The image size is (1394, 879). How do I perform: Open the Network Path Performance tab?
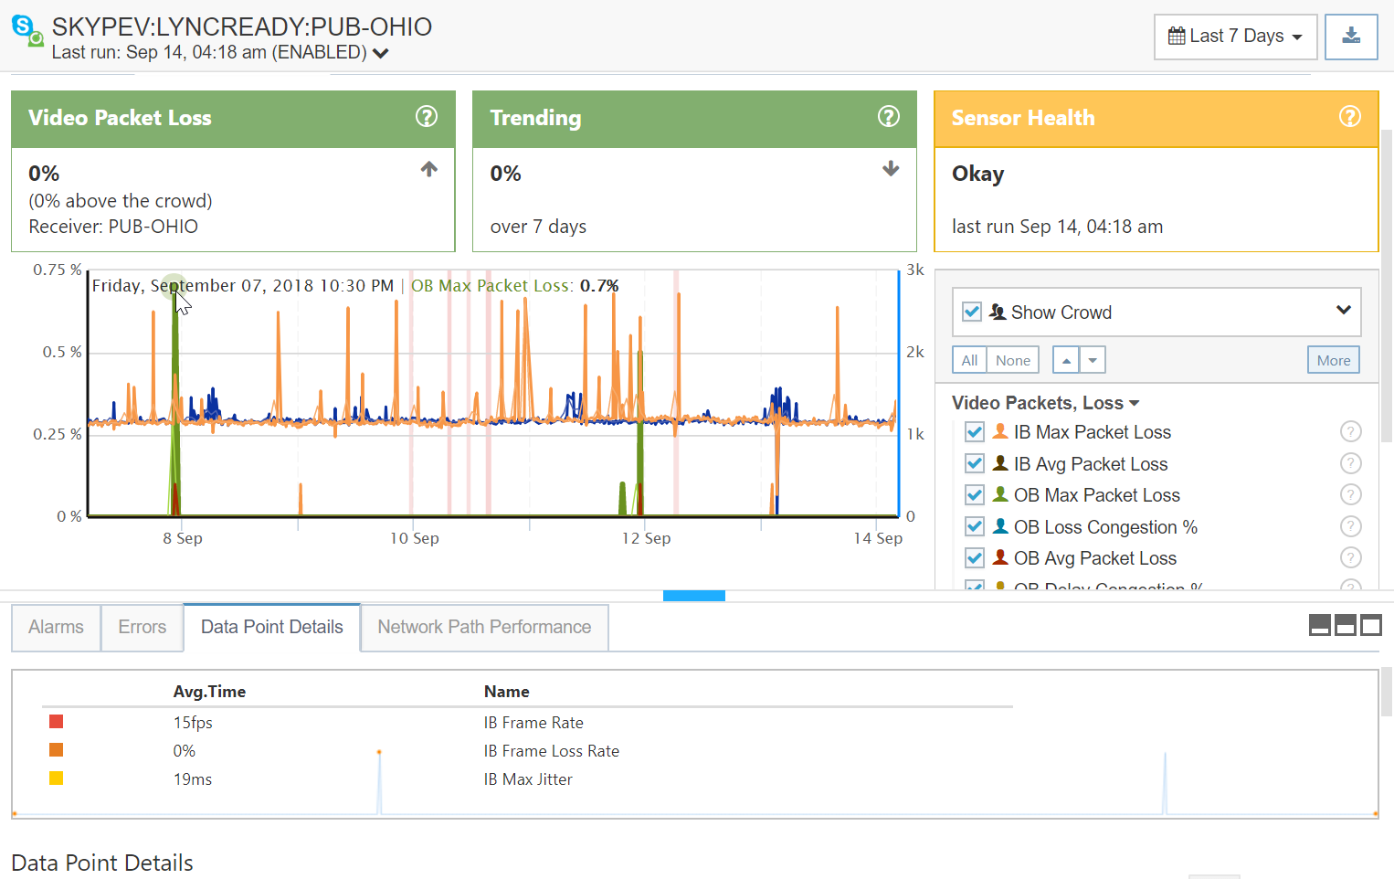coord(484,627)
